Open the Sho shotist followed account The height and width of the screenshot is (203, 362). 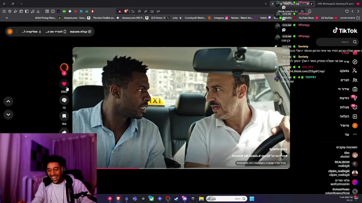(349, 155)
